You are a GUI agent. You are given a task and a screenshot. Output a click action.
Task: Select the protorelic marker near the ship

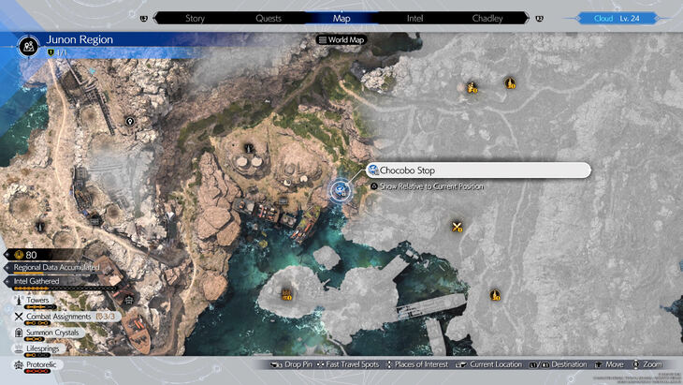128,301
